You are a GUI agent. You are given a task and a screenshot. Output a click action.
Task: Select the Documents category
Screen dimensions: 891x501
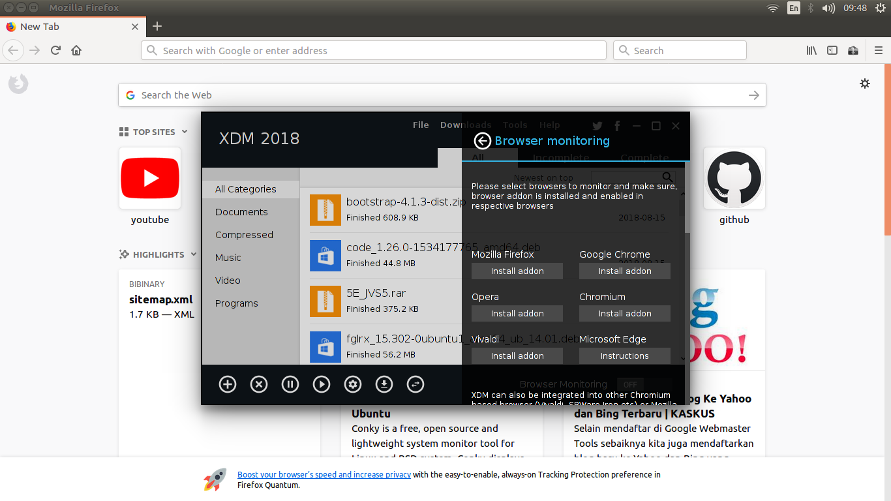(x=241, y=212)
